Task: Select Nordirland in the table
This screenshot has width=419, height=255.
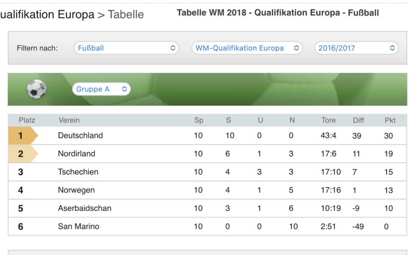Action: pos(77,154)
